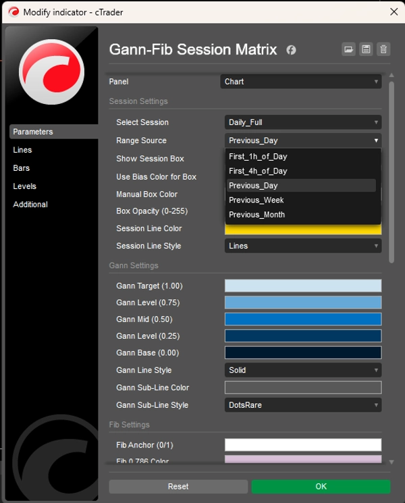The image size is (405, 503).
Task: Open the Panel dropdown showing Chart
Action: coord(301,82)
